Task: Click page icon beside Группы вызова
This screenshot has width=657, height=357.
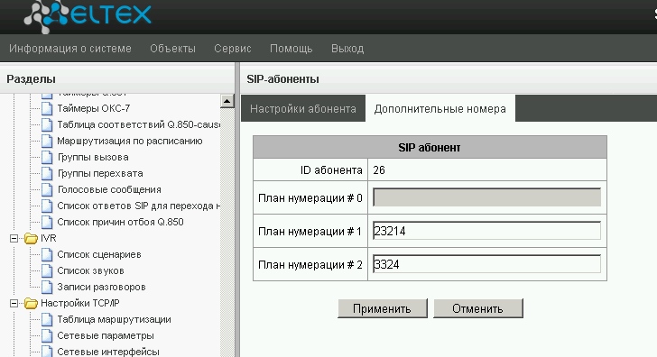Action: (x=47, y=158)
